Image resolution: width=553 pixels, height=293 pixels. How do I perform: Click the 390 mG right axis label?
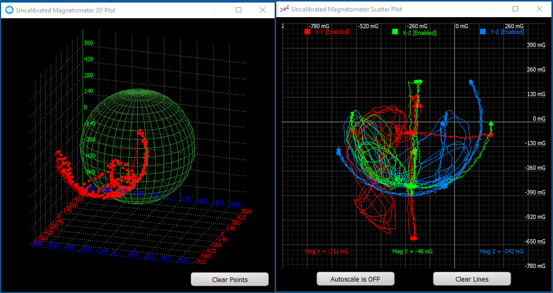[x=536, y=45]
